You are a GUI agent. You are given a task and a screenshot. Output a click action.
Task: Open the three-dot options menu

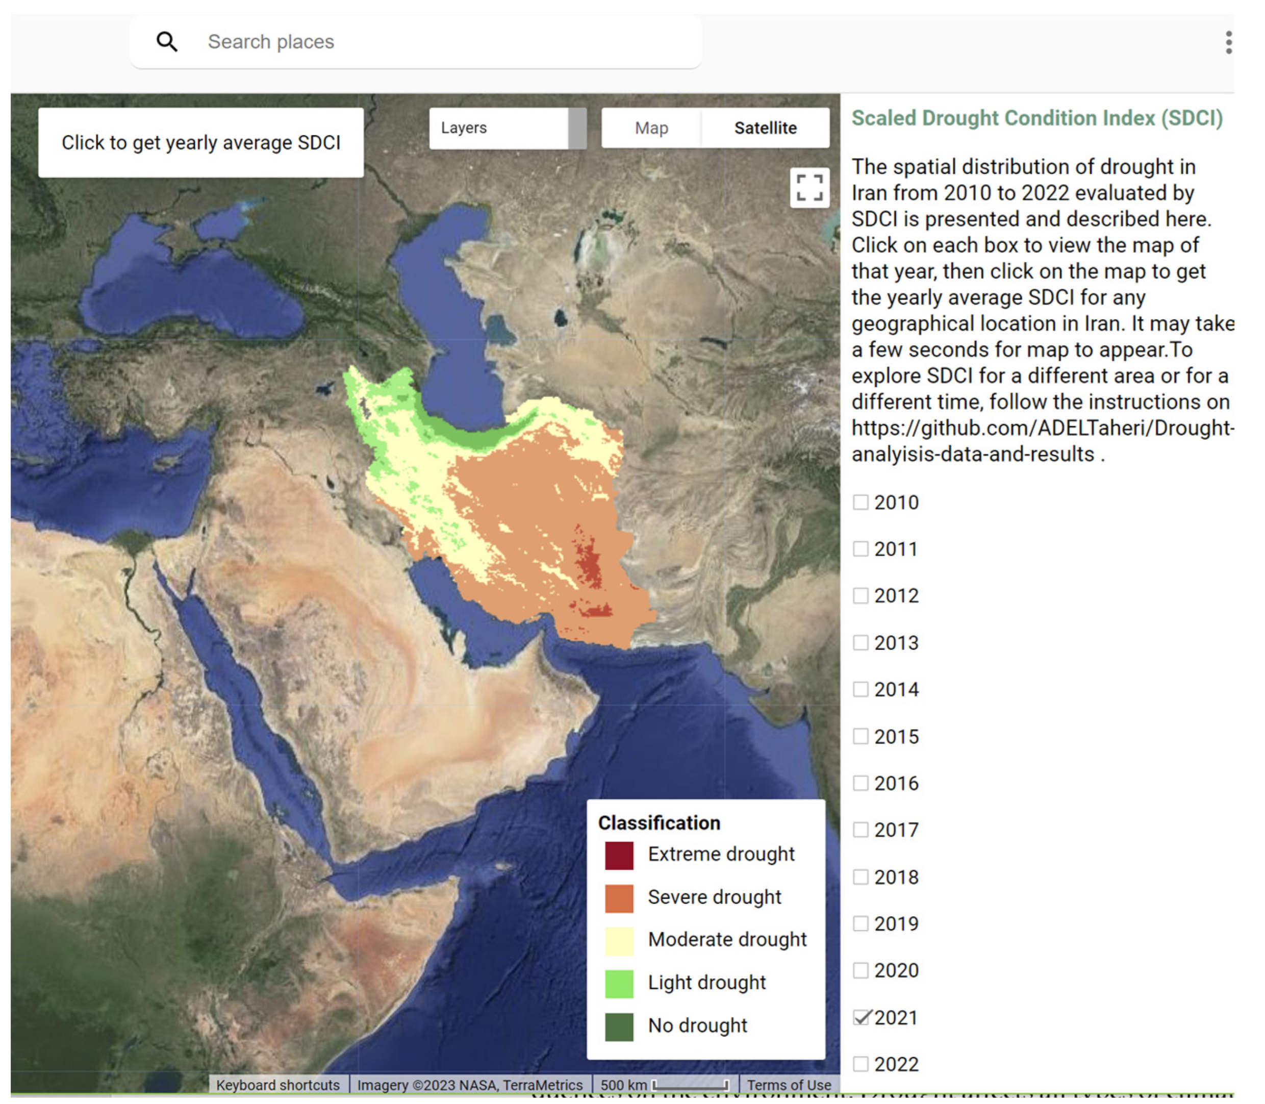pyautogui.click(x=1228, y=42)
